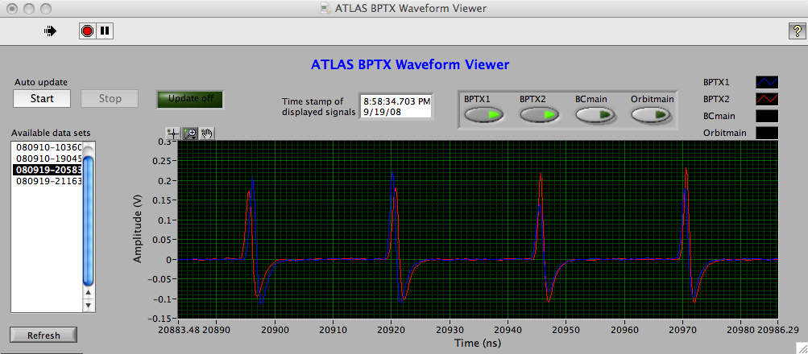Click the greyed Stop button
Screen dimensions: 808x354
coord(110,98)
